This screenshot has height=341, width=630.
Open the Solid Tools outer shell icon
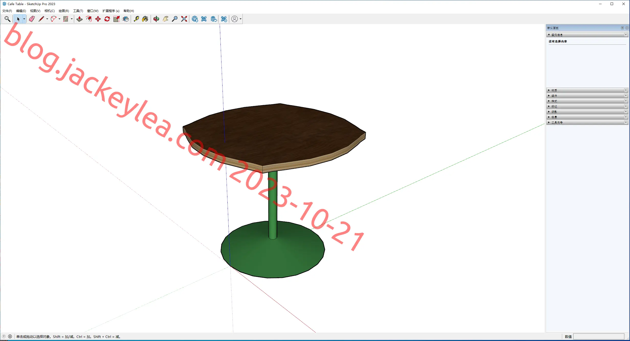click(126, 19)
